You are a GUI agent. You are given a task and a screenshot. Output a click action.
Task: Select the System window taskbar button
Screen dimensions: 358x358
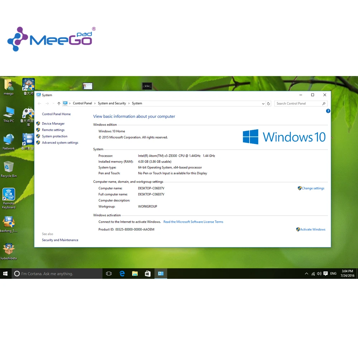click(161, 274)
